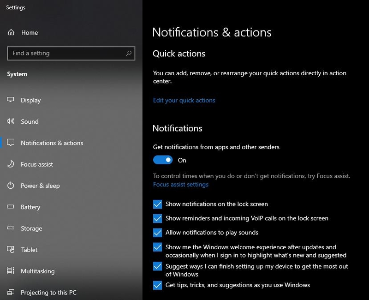Click the Storage drive icon
Image resolution: width=369 pixels, height=300 pixels.
pos(11,228)
